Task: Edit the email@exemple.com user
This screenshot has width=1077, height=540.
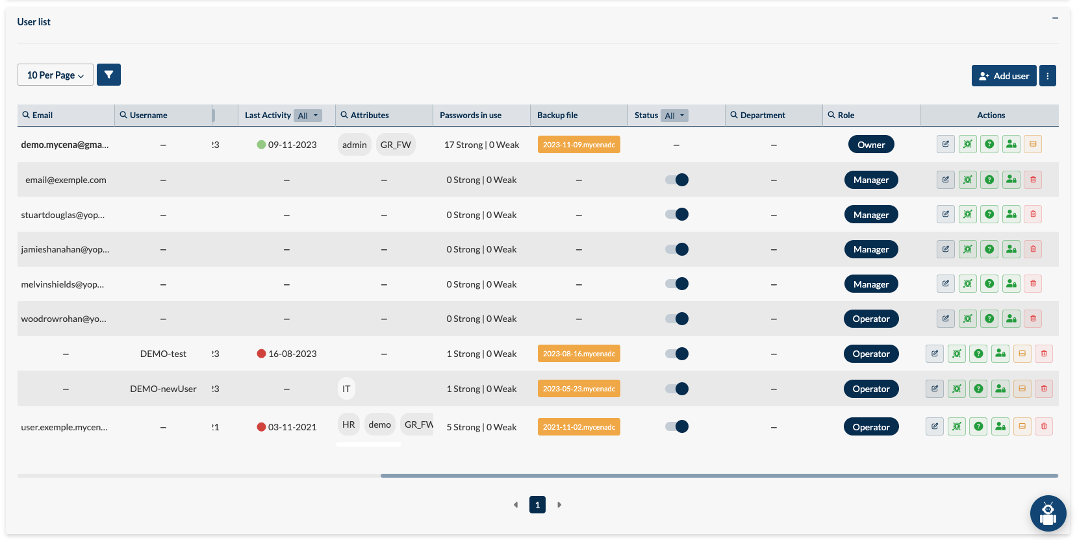Action: pyautogui.click(x=946, y=180)
